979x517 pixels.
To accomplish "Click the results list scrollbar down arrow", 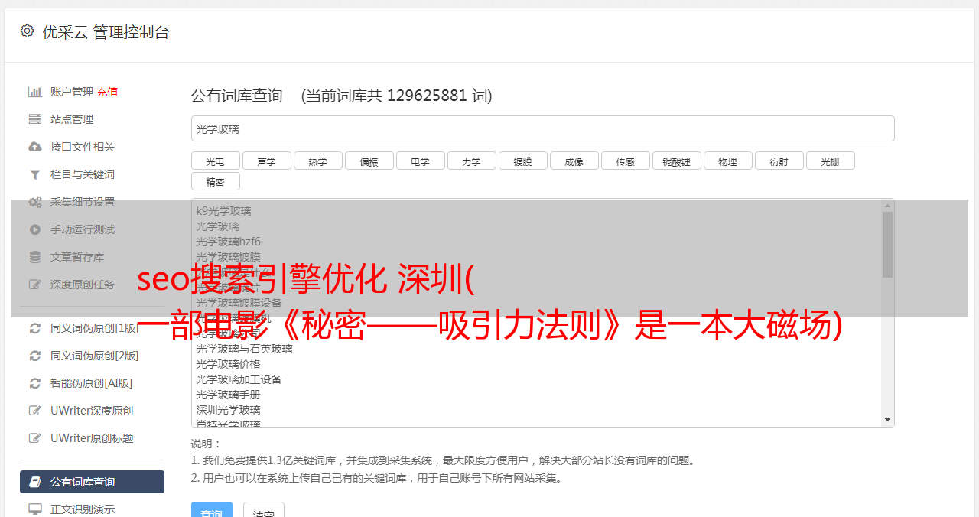I will [887, 420].
